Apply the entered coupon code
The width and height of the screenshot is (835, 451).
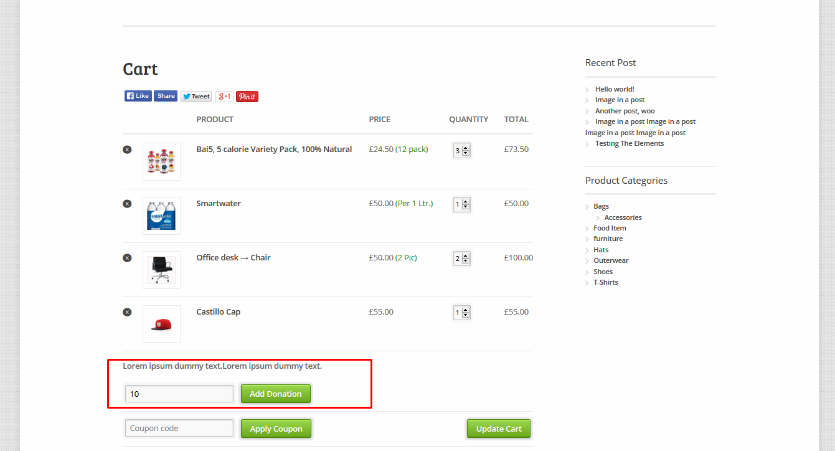[x=276, y=428]
